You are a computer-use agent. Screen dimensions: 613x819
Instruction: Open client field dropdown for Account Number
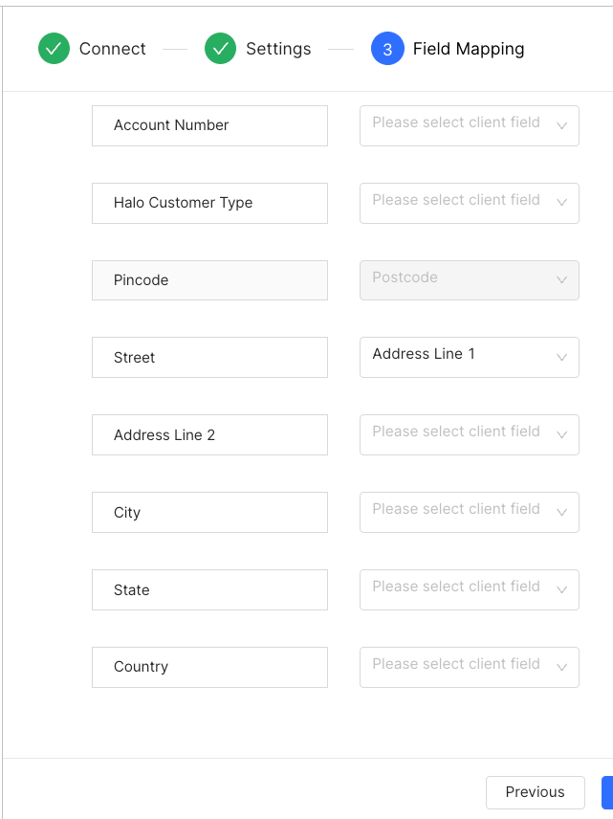[469, 125]
